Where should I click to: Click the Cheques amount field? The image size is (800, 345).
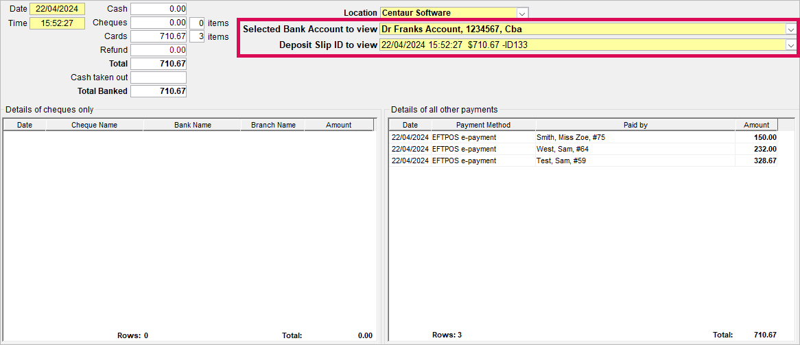(x=158, y=23)
